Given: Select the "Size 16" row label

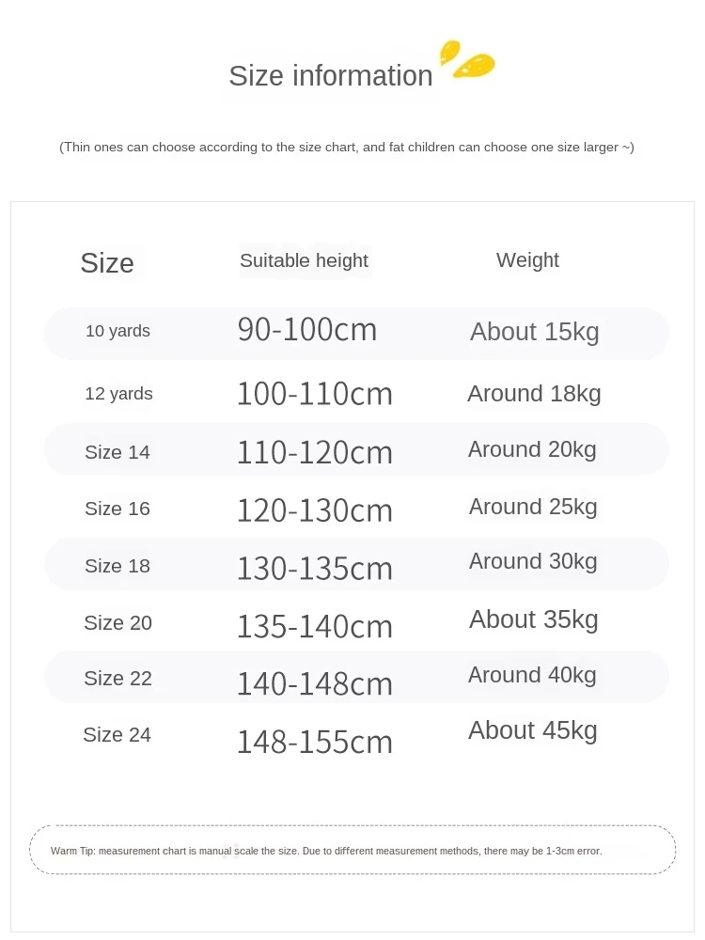Looking at the screenshot, I should point(117,509).
